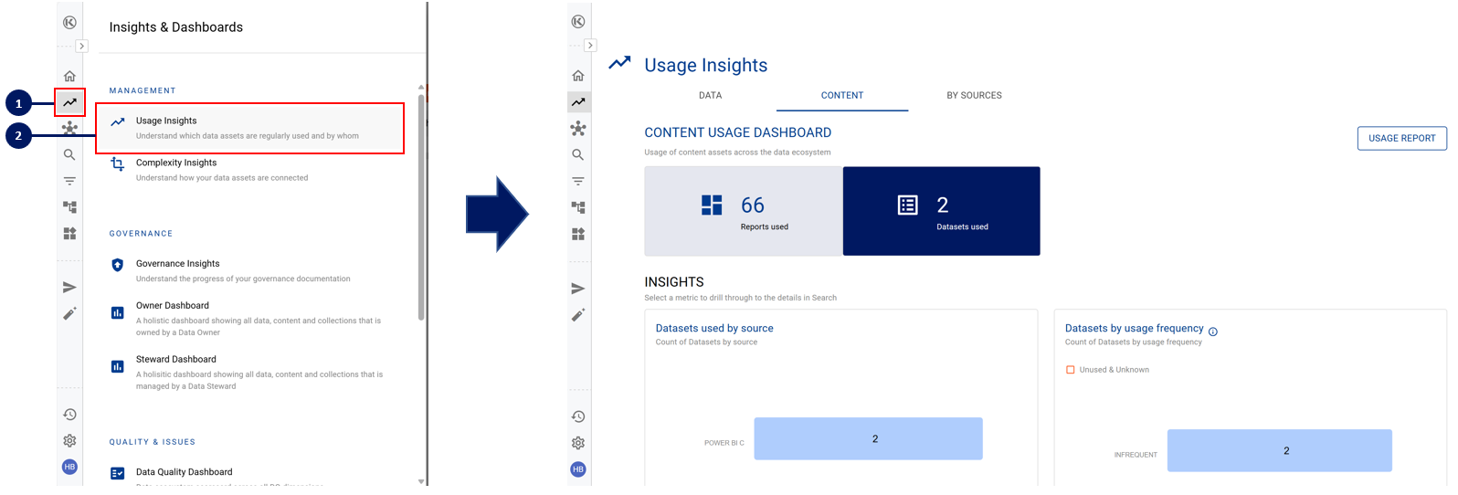This screenshot has width=1458, height=495.
Task: Expand the right panel sidebar chevron
Action: pos(590,46)
